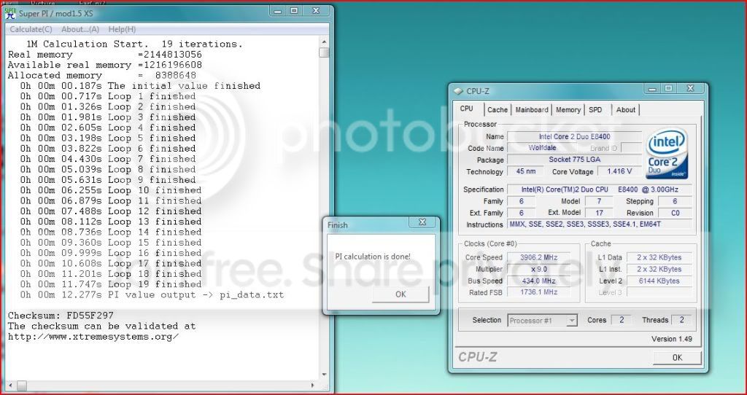The height and width of the screenshot is (395, 747).
Task: Click Super PI horizontal scrollbar right arrow
Action: pyautogui.click(x=313, y=385)
